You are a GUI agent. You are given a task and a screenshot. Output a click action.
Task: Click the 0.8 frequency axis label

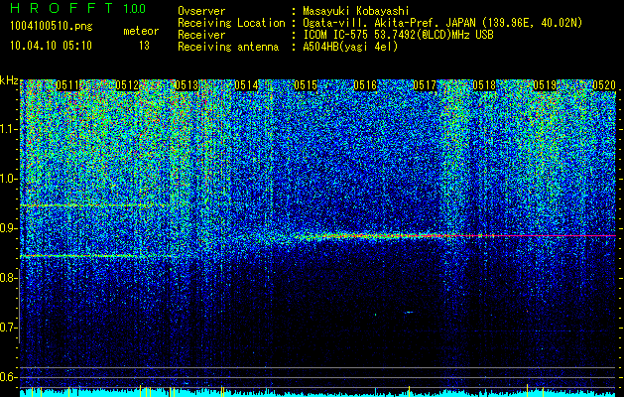coord(8,278)
